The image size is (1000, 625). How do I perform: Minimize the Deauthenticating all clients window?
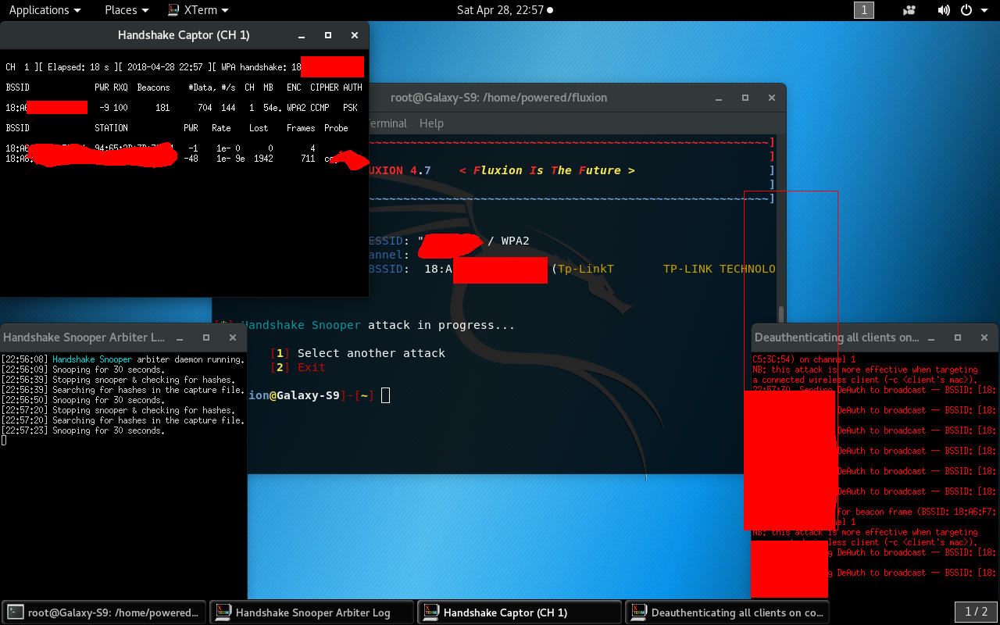click(x=930, y=337)
